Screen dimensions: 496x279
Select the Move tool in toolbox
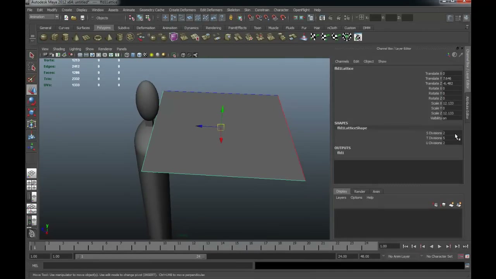click(32, 90)
